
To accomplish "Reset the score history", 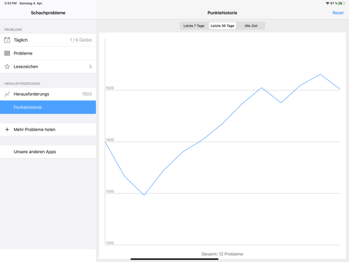I will point(338,13).
